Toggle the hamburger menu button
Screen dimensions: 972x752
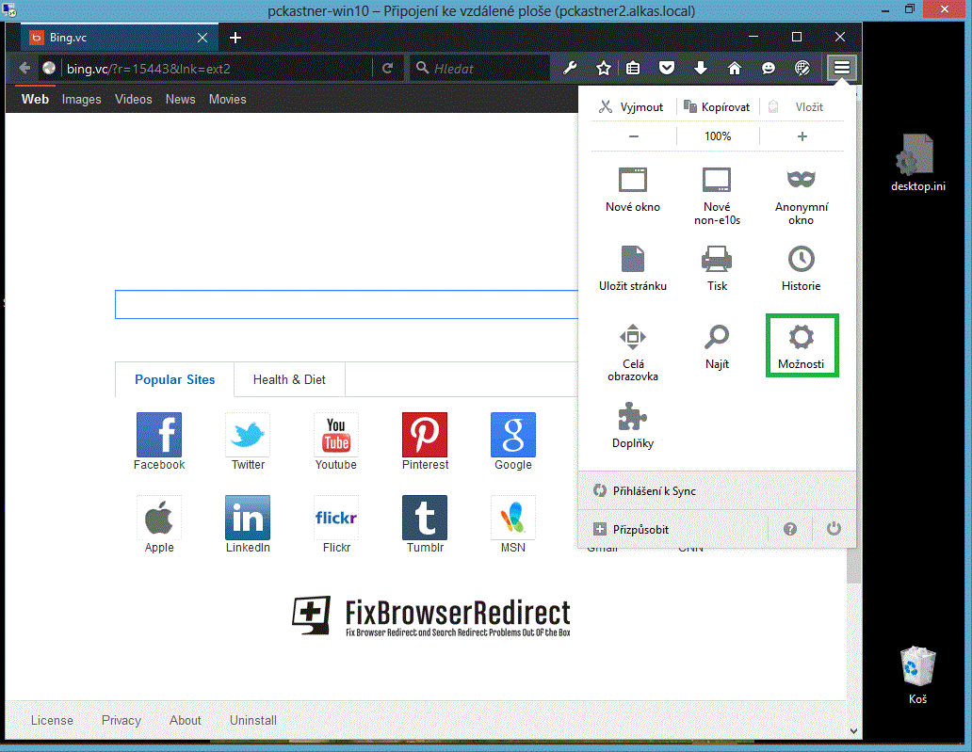(842, 68)
